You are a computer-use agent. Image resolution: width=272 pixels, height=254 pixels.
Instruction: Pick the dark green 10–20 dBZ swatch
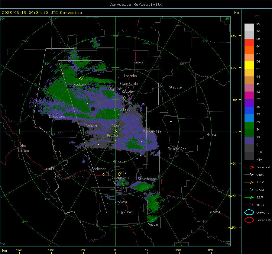tap(249, 133)
